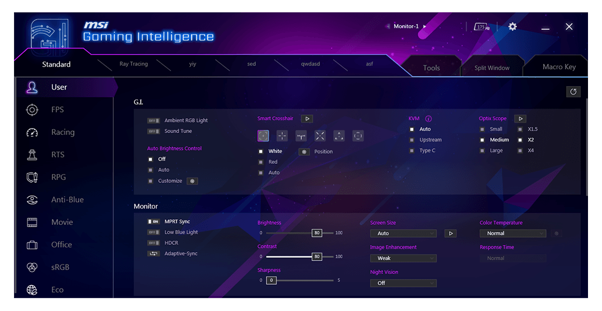Open the Image Enhancement dropdown
This screenshot has height=311, width=602.
tap(403, 258)
